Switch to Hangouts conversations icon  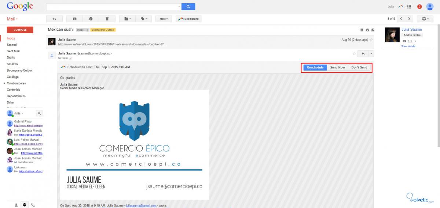coord(25,205)
